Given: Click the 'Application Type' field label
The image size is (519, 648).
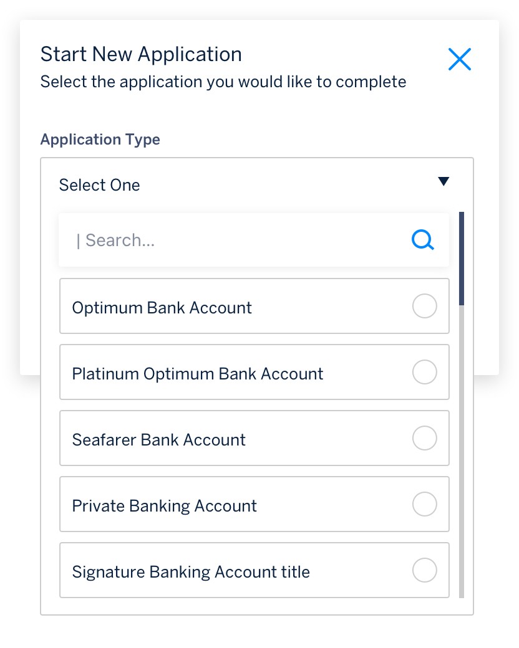Looking at the screenshot, I should tap(100, 140).
